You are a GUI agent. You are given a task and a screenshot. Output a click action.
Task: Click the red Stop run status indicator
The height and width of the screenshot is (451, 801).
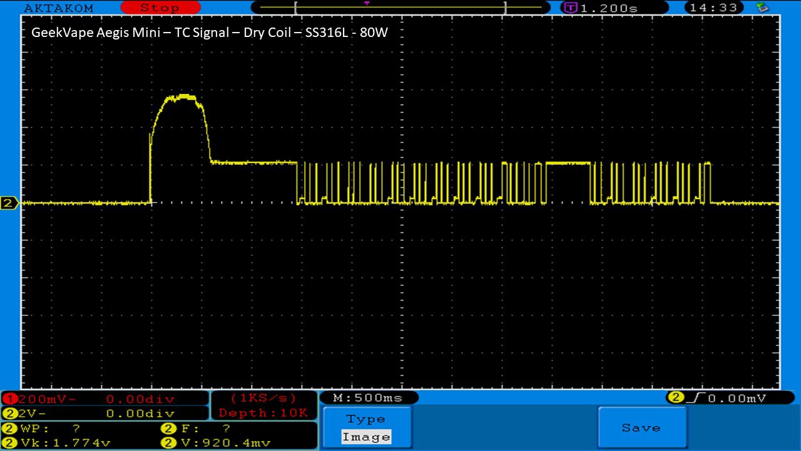click(160, 8)
